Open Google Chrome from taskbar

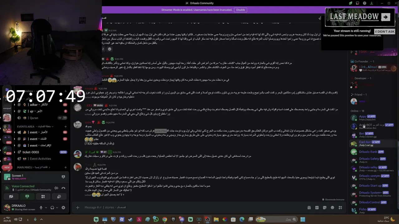tap(165, 219)
